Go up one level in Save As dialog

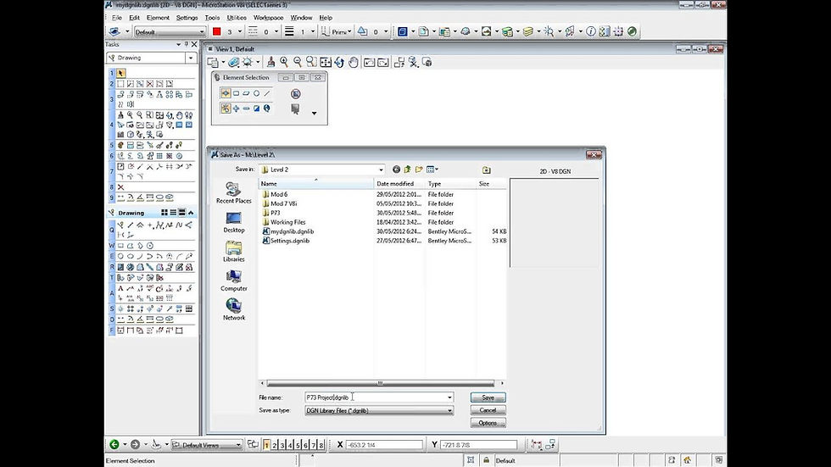[407, 170]
